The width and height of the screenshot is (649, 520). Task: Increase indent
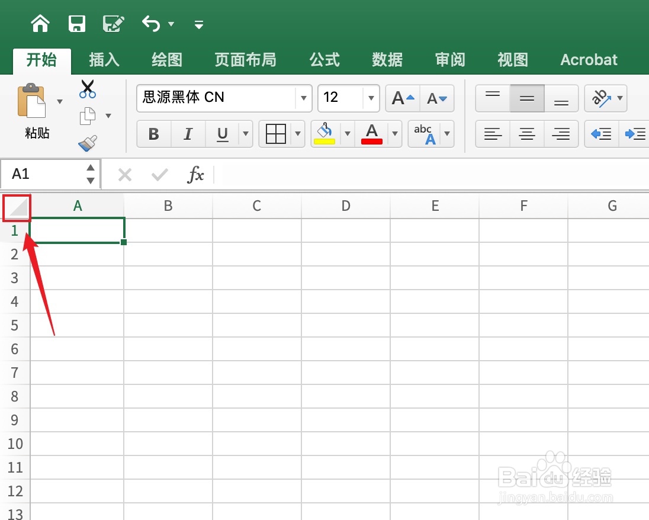click(x=635, y=134)
